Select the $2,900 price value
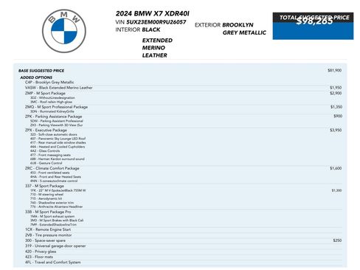 [336, 93]
